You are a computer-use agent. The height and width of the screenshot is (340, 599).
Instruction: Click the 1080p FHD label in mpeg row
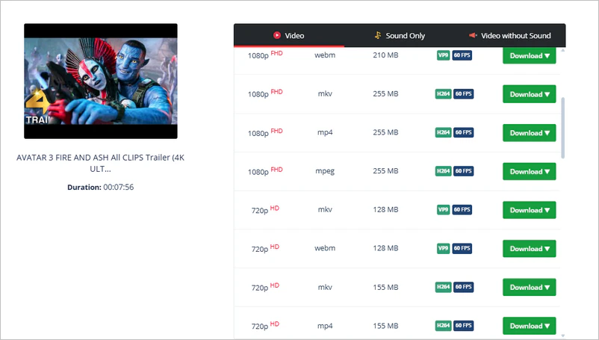265,171
